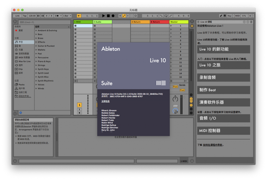Screen dimensions: 267x180
Task: Expand the Bass folder
Action: tap(36, 34)
